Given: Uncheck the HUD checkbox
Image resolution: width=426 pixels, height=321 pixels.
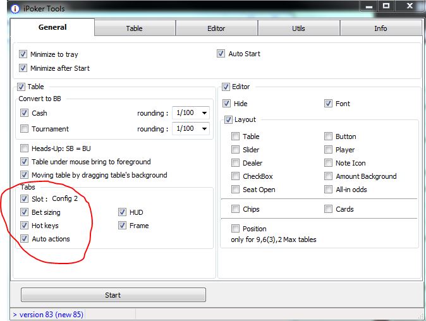Looking at the screenshot, I should [x=122, y=212].
